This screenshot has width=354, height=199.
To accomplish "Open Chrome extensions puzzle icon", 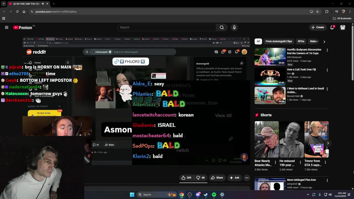I will [327, 12].
